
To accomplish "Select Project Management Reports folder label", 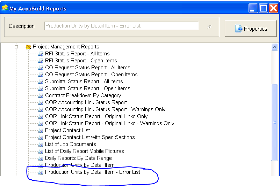I will click(66, 47).
